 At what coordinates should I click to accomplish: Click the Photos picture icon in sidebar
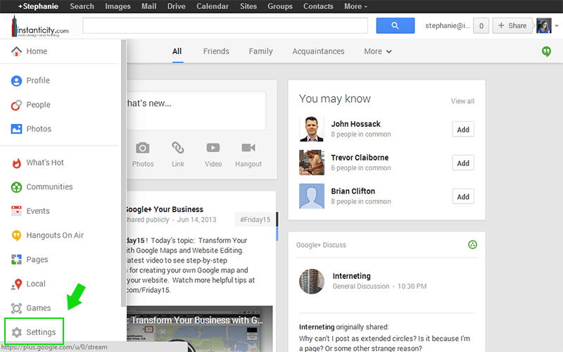point(16,129)
